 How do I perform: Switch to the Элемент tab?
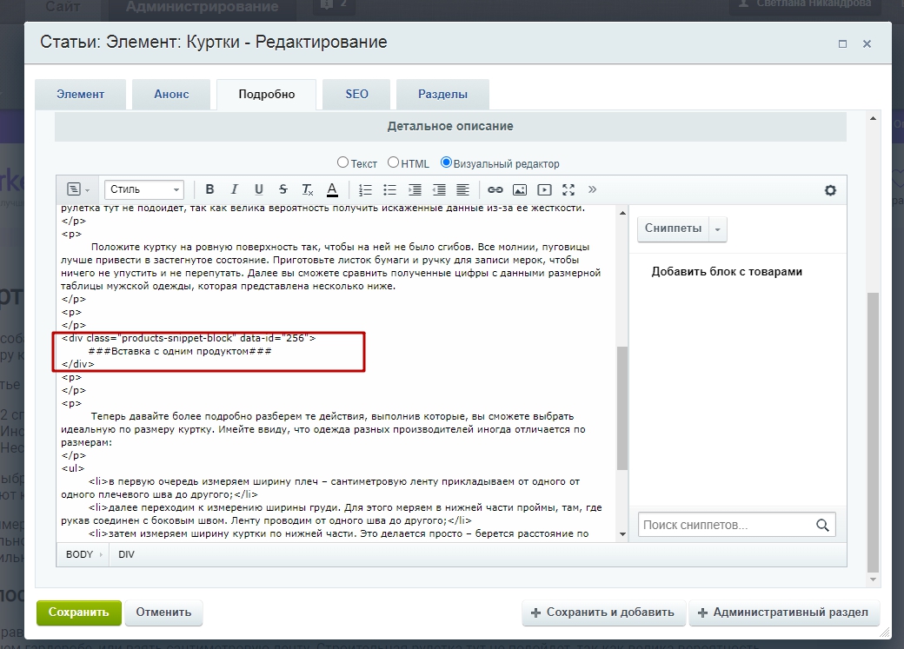(80, 95)
